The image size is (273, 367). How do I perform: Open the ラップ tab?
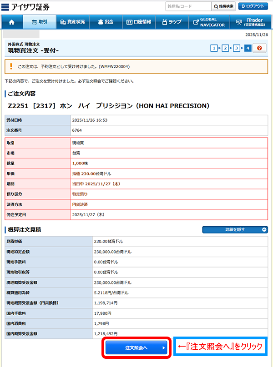(172, 22)
